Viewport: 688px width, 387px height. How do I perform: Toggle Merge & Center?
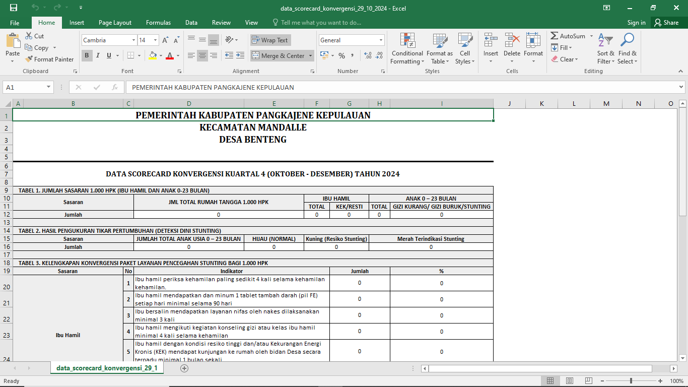279,55
